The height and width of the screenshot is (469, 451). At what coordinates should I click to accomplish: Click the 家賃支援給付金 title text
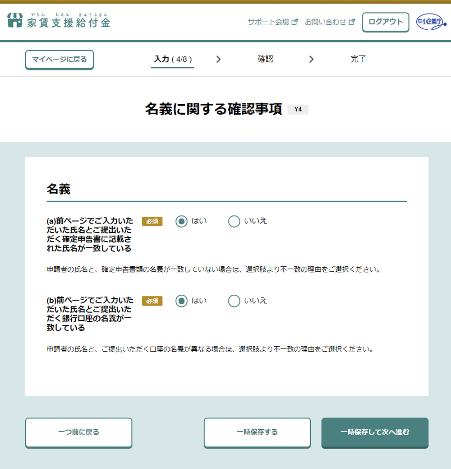(69, 23)
